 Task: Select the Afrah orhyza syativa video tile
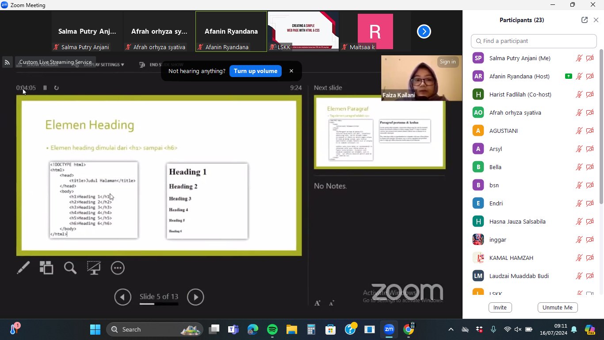(159, 31)
